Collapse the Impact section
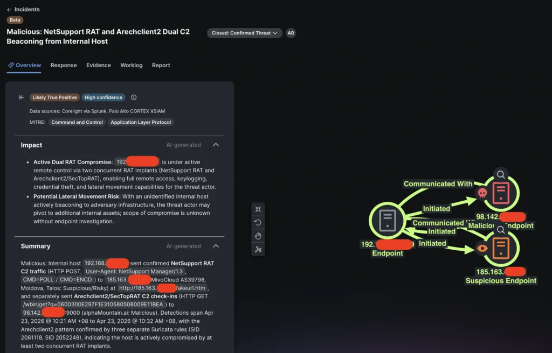Screen dimensions: 552x353 [216, 145]
